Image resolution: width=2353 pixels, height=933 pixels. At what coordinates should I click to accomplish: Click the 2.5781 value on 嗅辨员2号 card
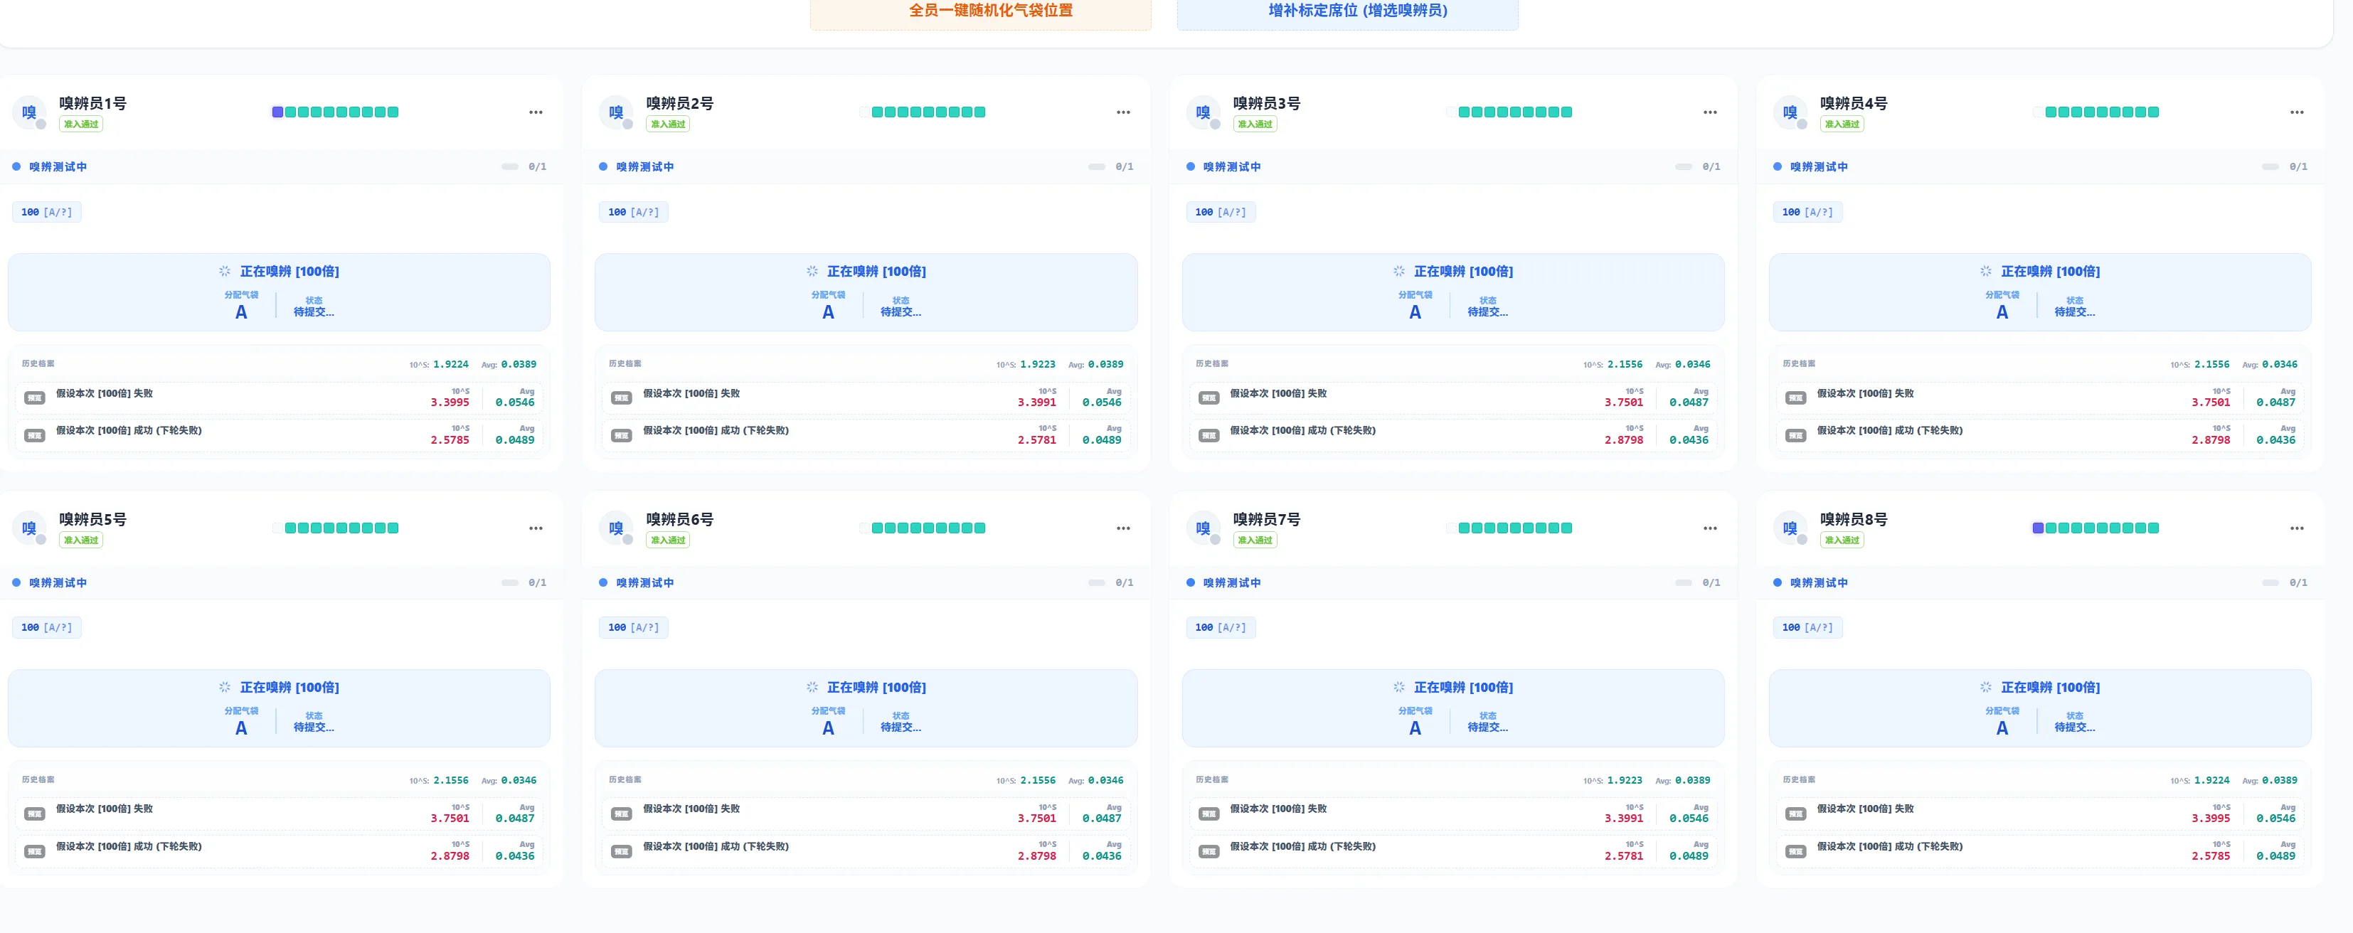pyautogui.click(x=1037, y=440)
